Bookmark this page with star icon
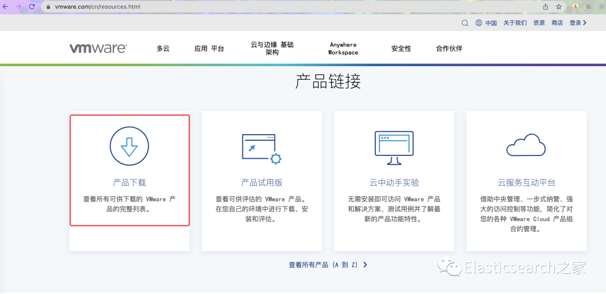This screenshot has width=606, height=294. click(x=558, y=7)
